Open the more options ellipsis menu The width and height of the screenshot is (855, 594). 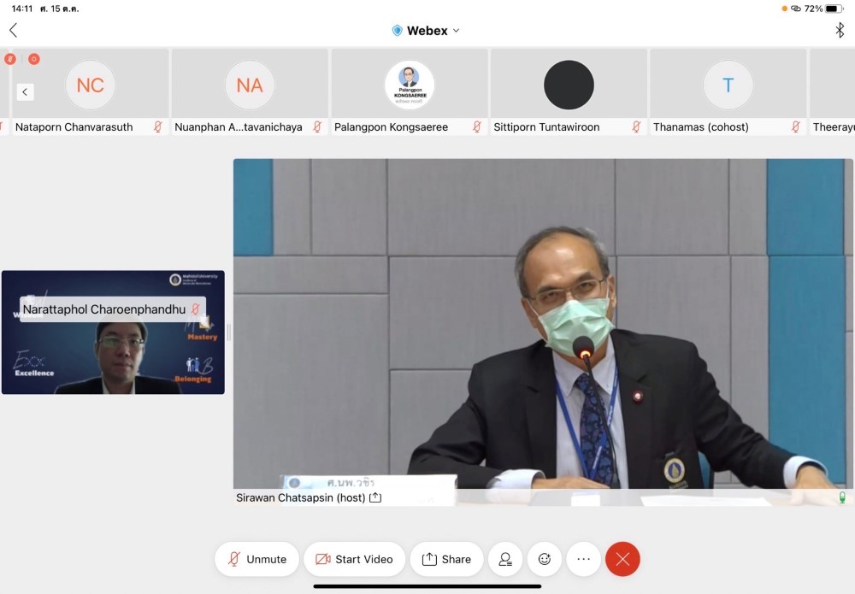(x=583, y=559)
